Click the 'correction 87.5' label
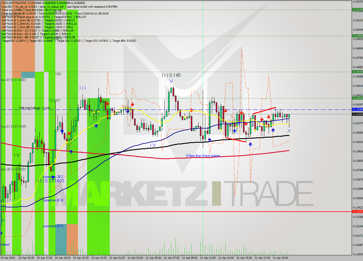Image resolution: width=363 pixels, height=261 pixels. coord(53,226)
